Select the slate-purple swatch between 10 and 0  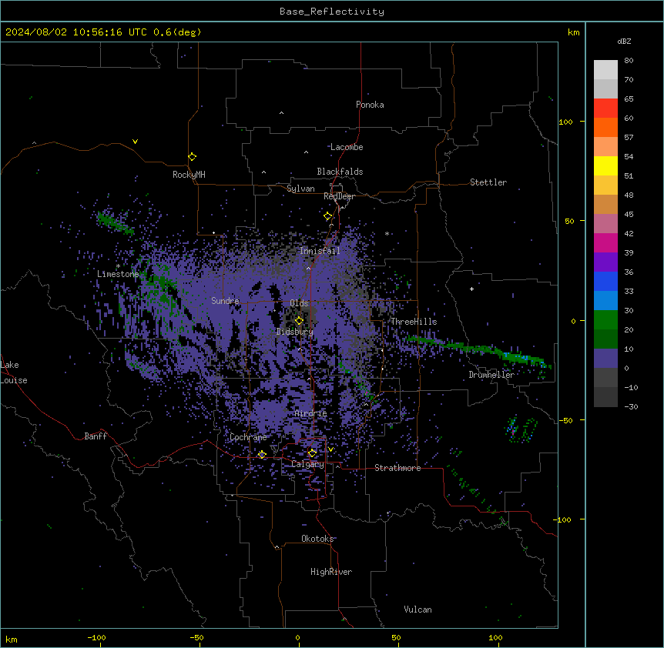point(605,359)
